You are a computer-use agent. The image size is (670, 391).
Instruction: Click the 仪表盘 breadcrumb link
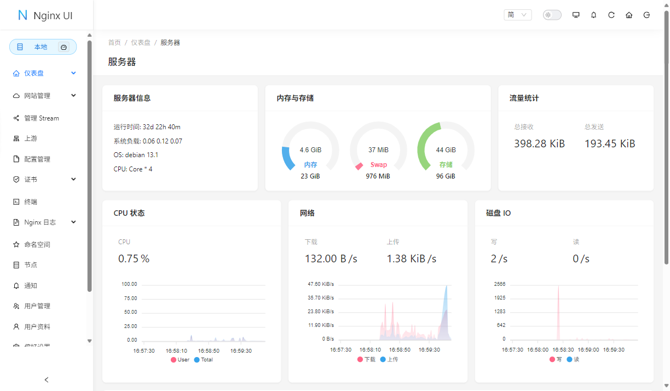point(140,43)
